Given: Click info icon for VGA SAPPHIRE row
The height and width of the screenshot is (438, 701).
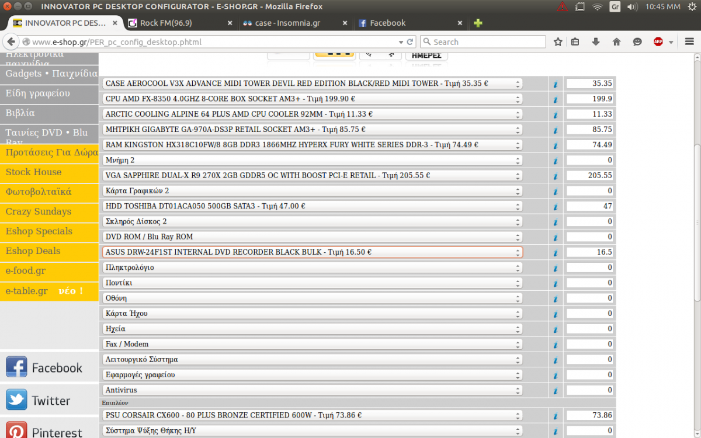Looking at the screenshot, I should tap(556, 176).
